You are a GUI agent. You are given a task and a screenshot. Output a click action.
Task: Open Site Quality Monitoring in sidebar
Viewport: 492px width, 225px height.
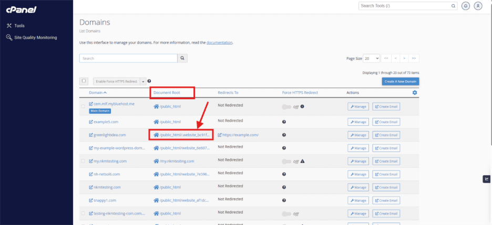pyautogui.click(x=35, y=37)
